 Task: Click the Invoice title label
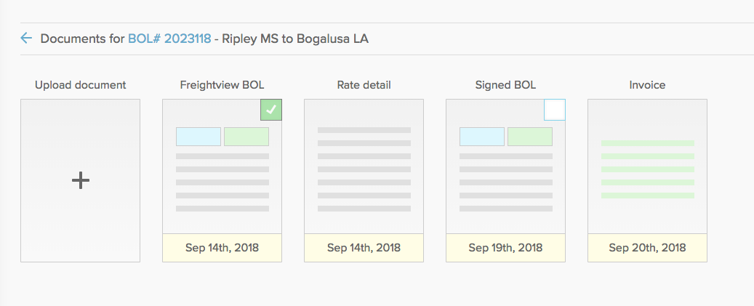pyautogui.click(x=647, y=85)
